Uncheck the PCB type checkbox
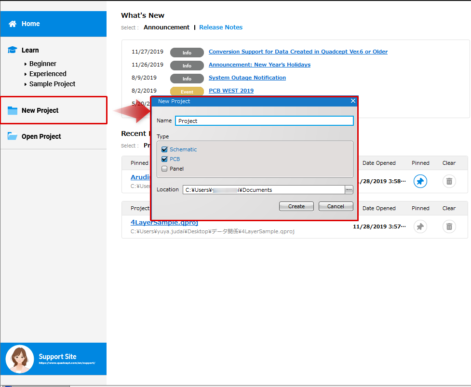 (x=164, y=159)
